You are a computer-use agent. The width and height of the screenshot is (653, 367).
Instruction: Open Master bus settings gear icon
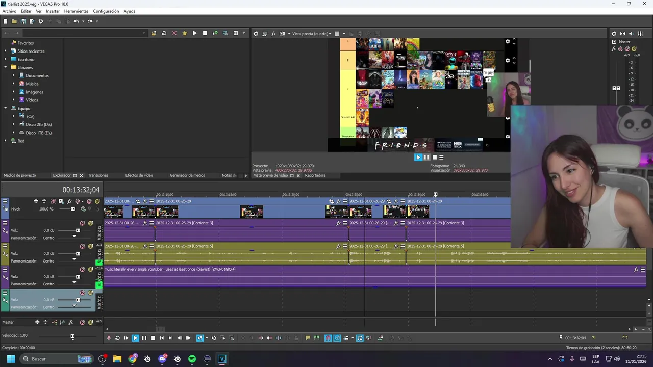[614, 34]
